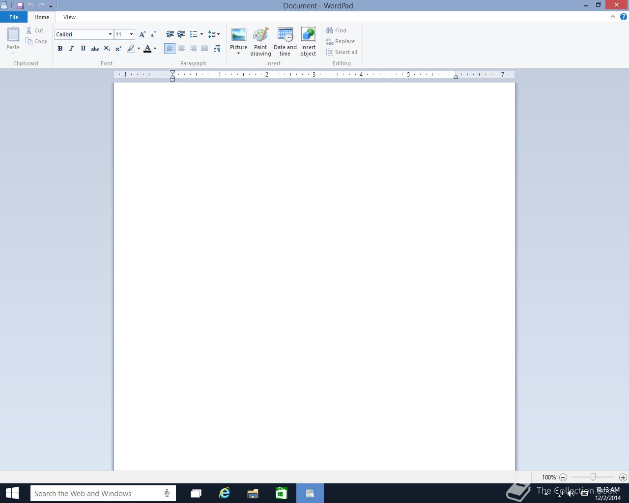Expand the Picture dropdown arrow
The height and width of the screenshot is (503, 629).
click(238, 53)
